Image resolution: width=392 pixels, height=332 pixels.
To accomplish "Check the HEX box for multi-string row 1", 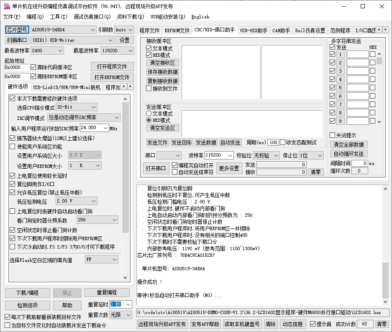I will [x=372, y=54].
